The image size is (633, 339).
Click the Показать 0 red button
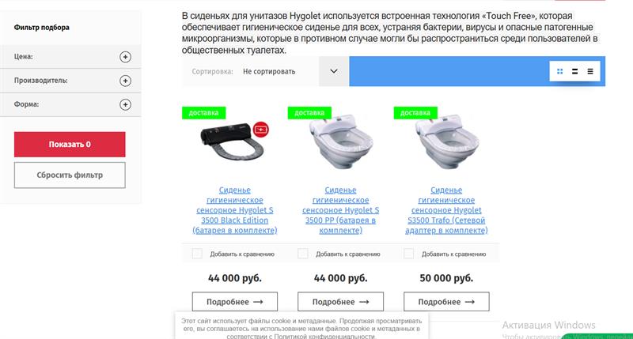[70, 145]
